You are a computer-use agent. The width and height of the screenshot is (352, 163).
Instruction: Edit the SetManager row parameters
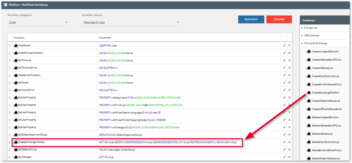click(284, 157)
